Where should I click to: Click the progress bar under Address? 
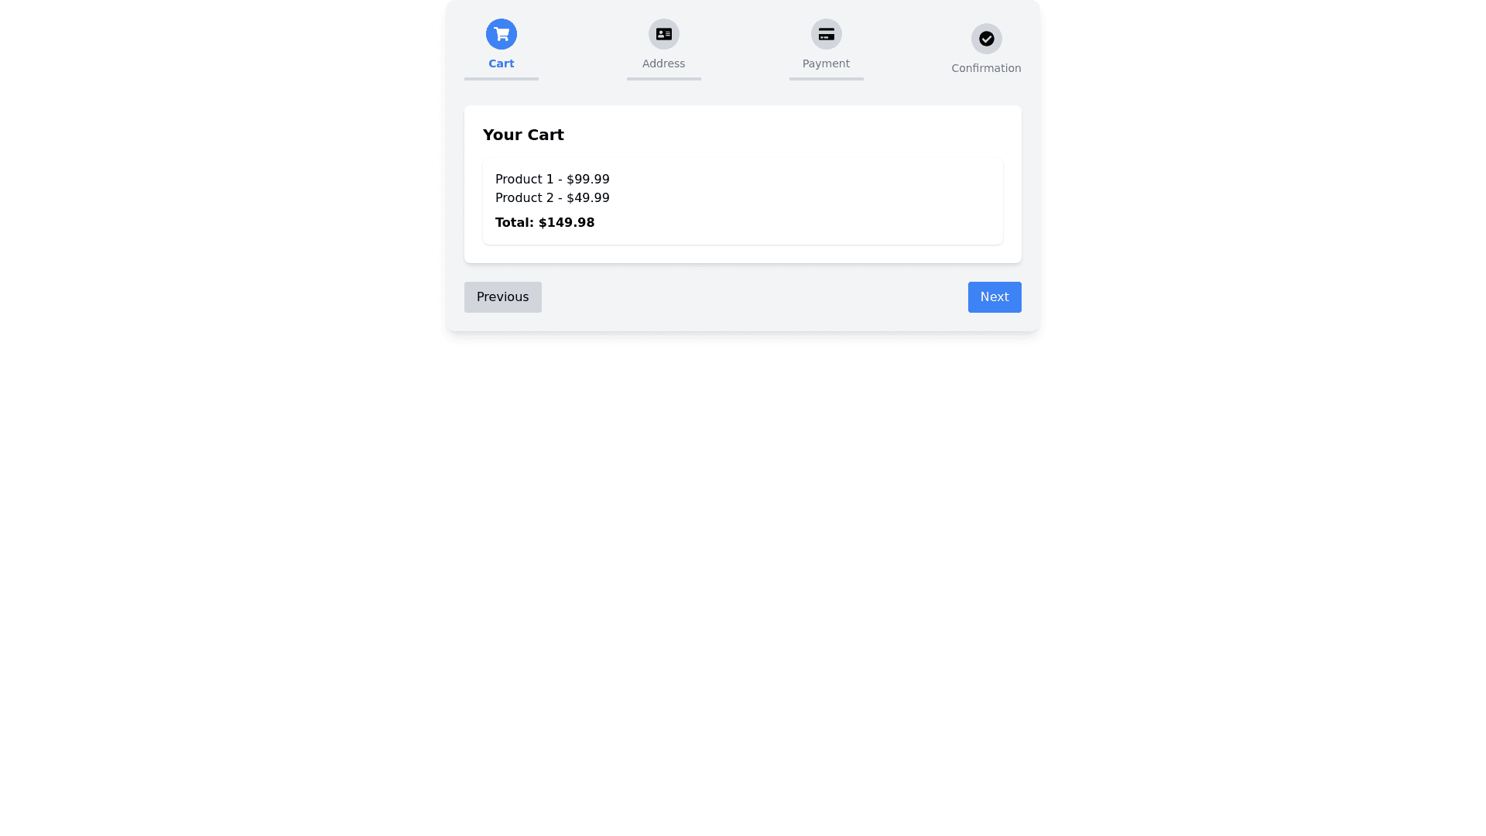pos(663,79)
